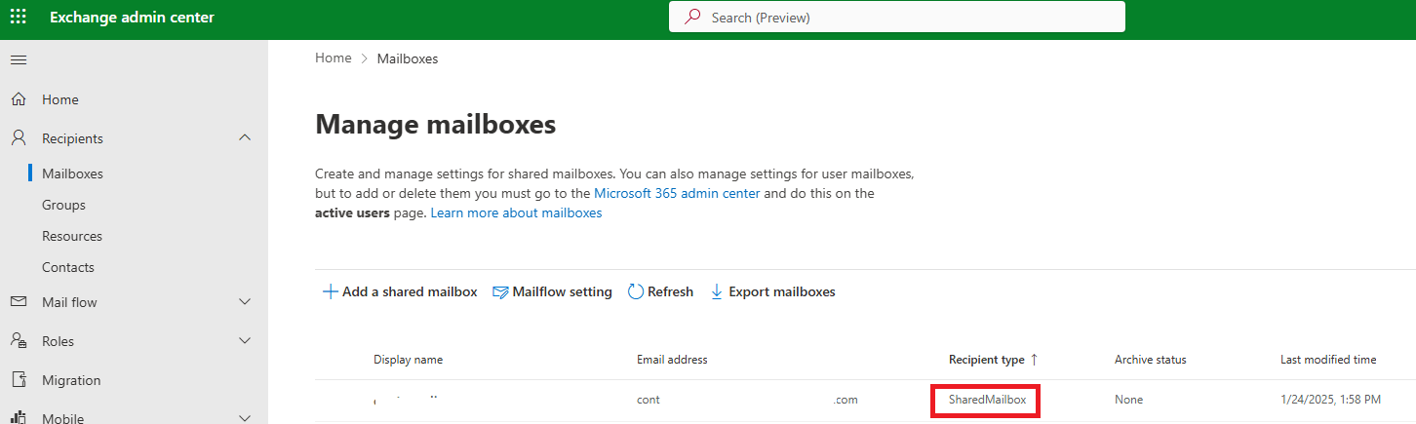This screenshot has width=1416, height=424.
Task: Sort by Recipient type column header
Action: [x=986, y=360]
